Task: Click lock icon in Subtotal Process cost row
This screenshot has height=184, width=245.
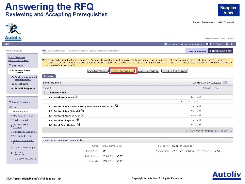Action: (200, 115)
